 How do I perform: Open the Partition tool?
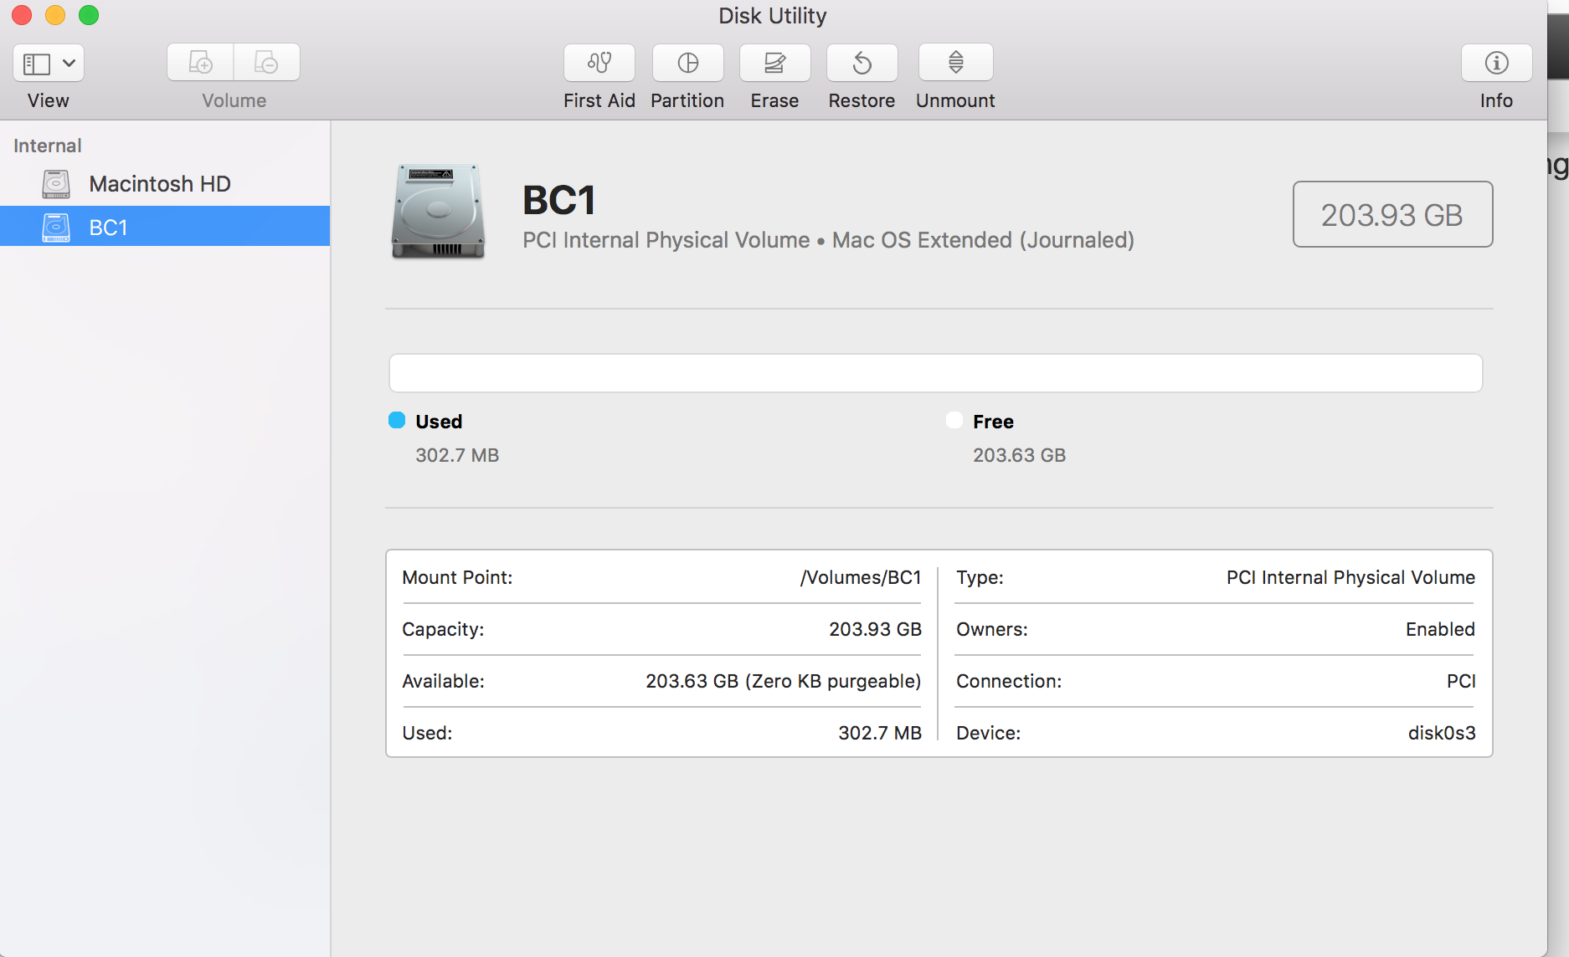pyautogui.click(x=687, y=63)
